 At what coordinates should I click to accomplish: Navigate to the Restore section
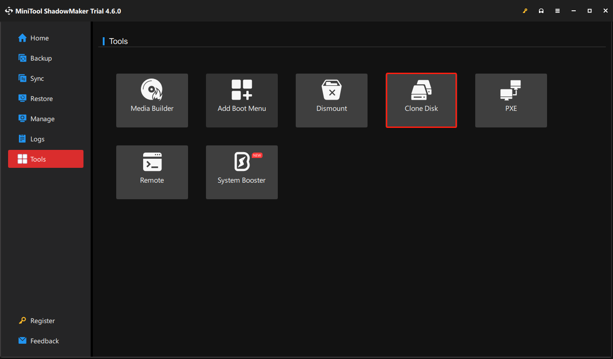pos(46,99)
